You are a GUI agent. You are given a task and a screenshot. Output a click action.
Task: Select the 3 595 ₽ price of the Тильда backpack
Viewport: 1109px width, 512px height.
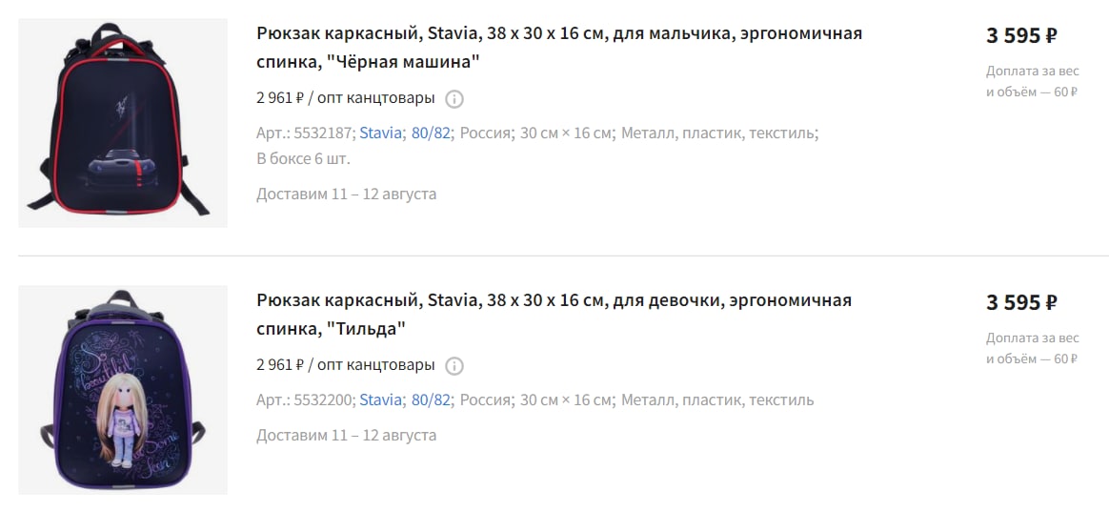point(1022,302)
